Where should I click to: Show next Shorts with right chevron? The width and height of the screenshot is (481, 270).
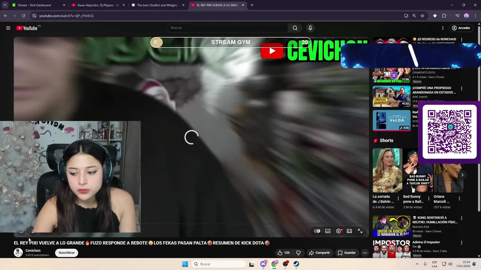tap(462, 175)
